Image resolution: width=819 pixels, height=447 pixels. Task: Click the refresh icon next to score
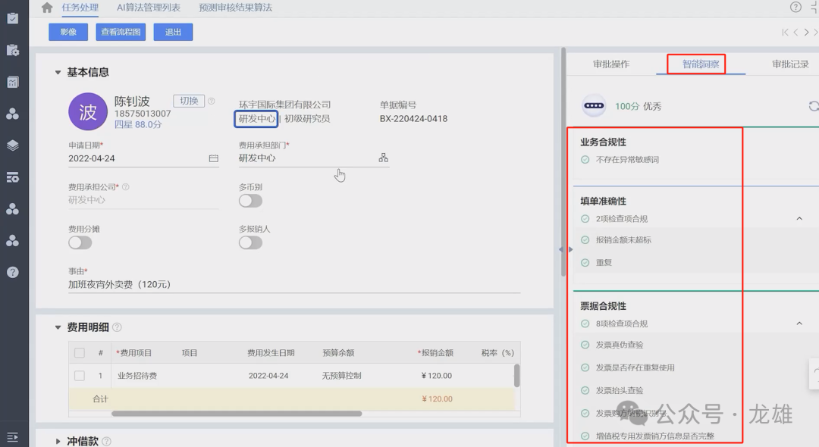tap(814, 107)
